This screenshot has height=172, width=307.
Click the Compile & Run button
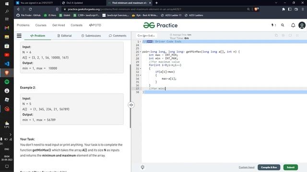pyautogui.click(x=269, y=167)
